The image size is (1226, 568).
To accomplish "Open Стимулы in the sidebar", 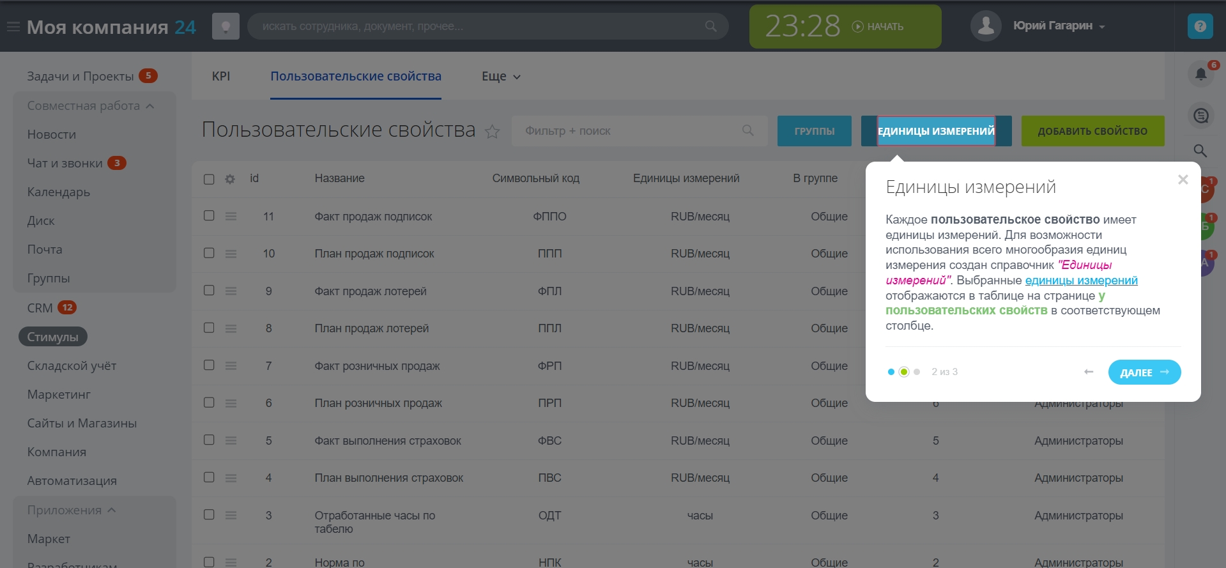I will click(x=53, y=337).
